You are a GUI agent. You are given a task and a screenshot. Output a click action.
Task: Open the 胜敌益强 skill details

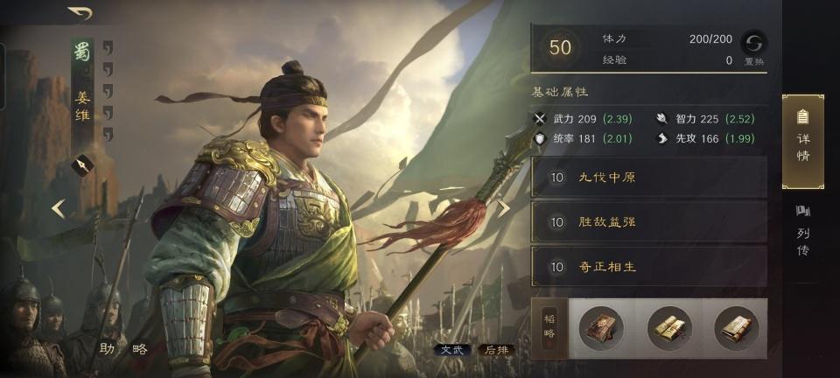(648, 221)
